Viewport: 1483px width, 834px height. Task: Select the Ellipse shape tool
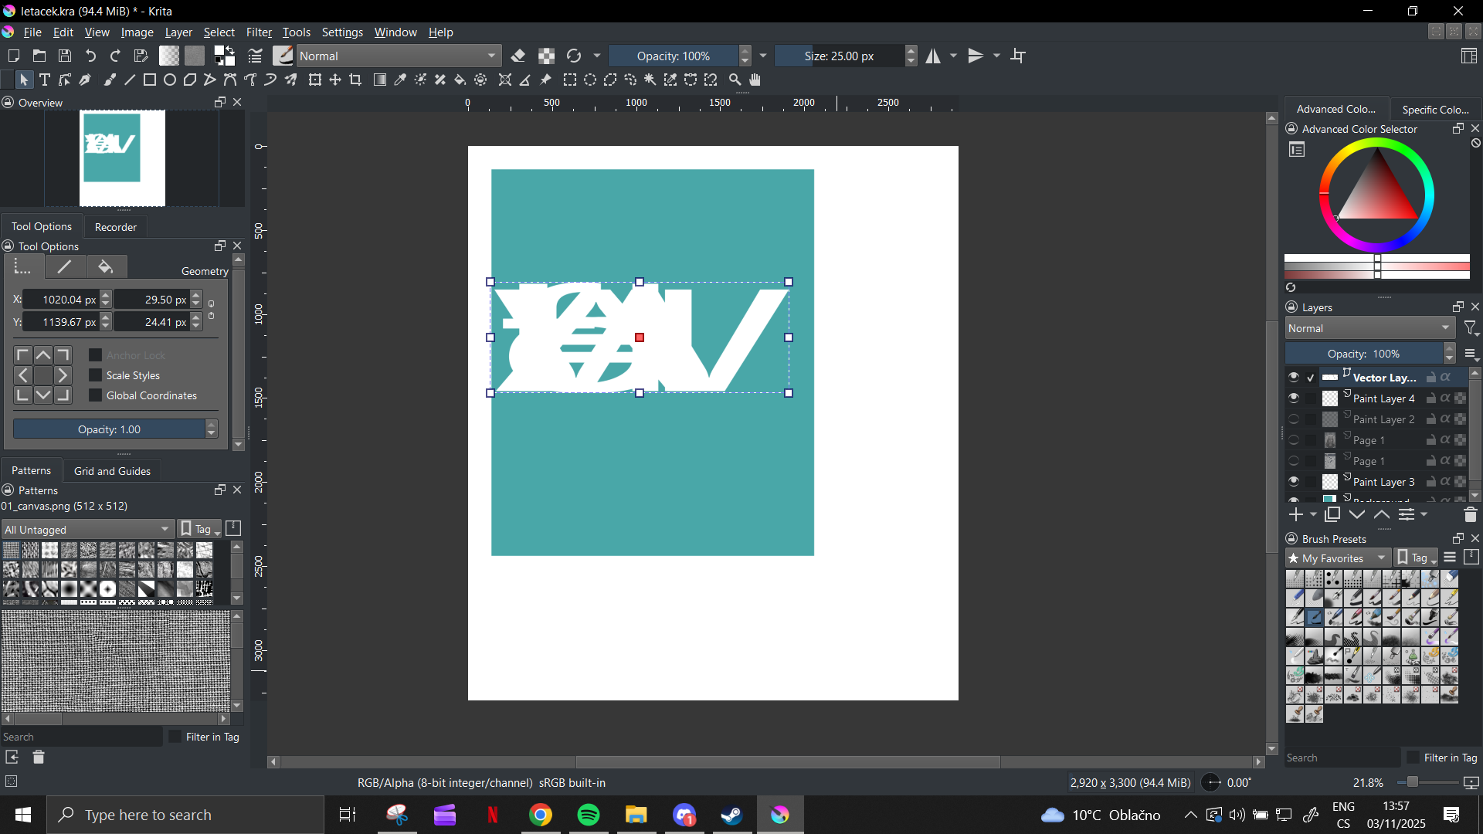(170, 80)
